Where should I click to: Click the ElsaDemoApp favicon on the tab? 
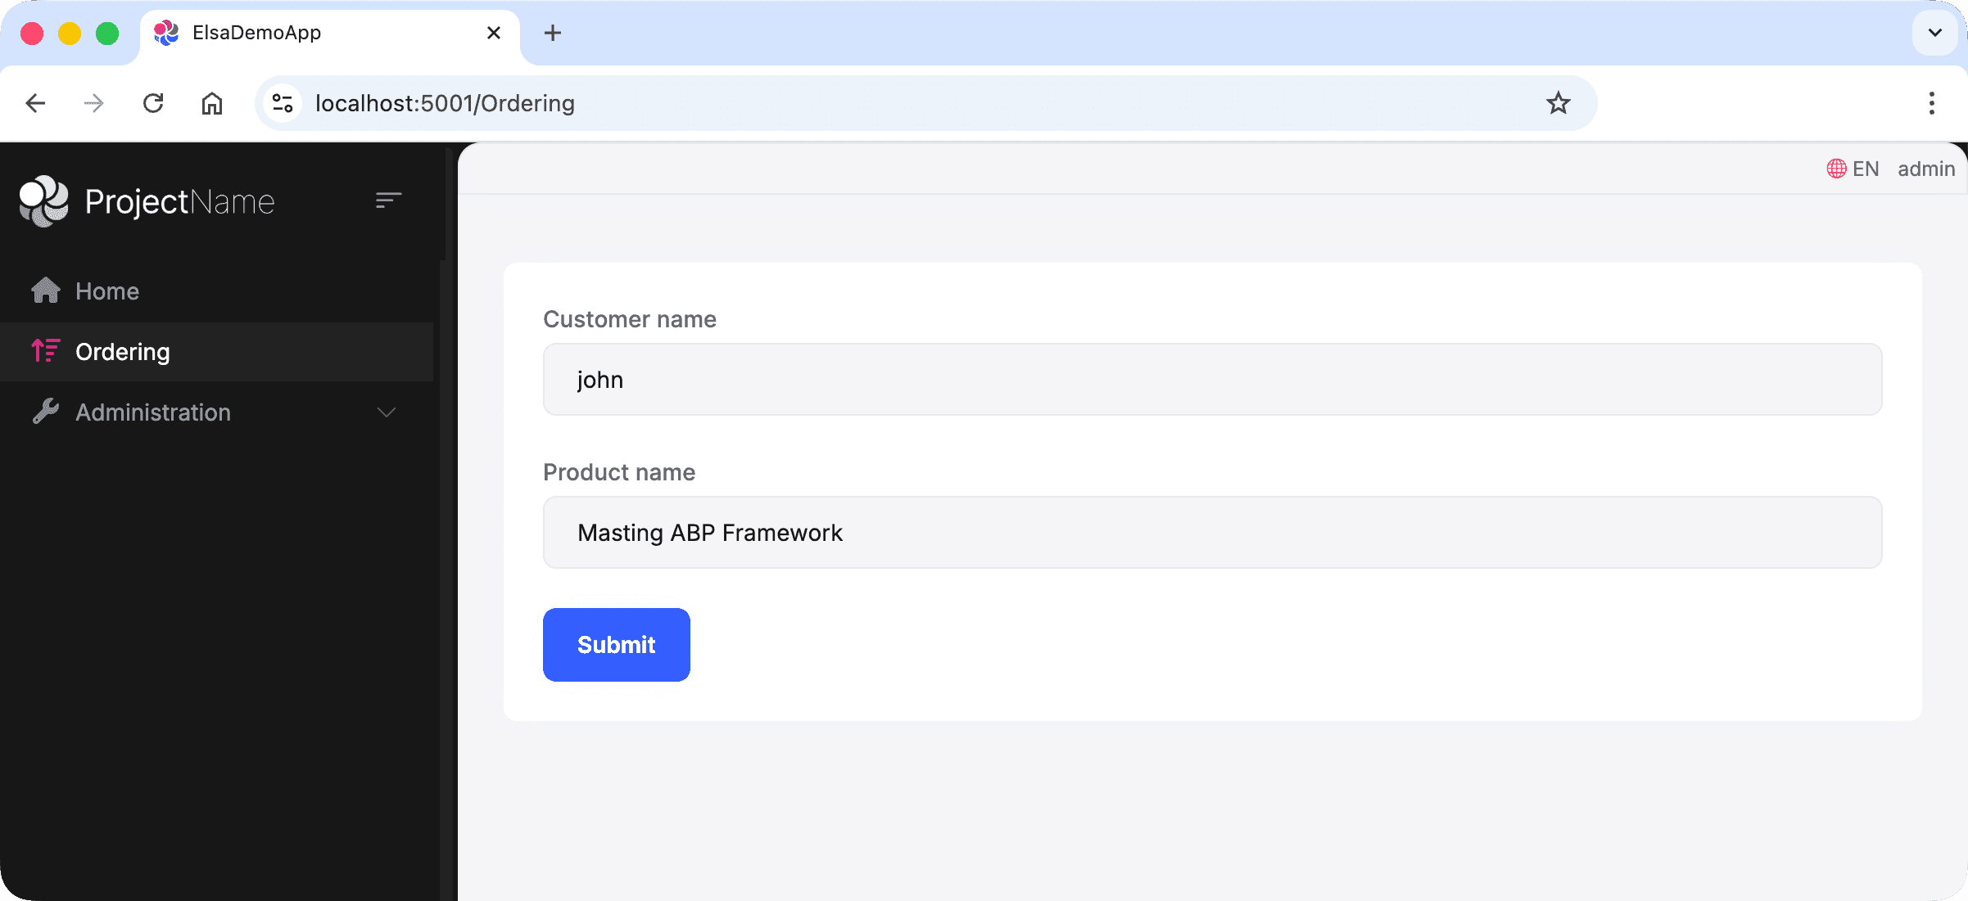pyautogui.click(x=166, y=33)
